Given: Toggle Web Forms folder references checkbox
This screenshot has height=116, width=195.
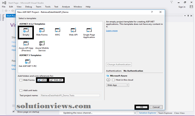Looking at the screenshot, I should tap(21, 80).
